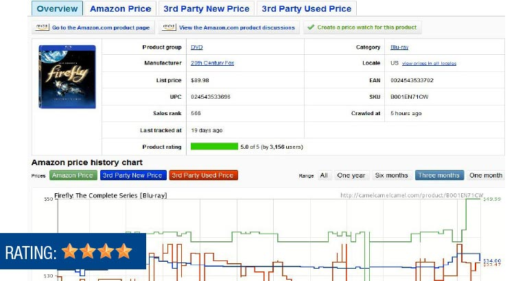Select the list price $89.98

[x=200, y=81]
